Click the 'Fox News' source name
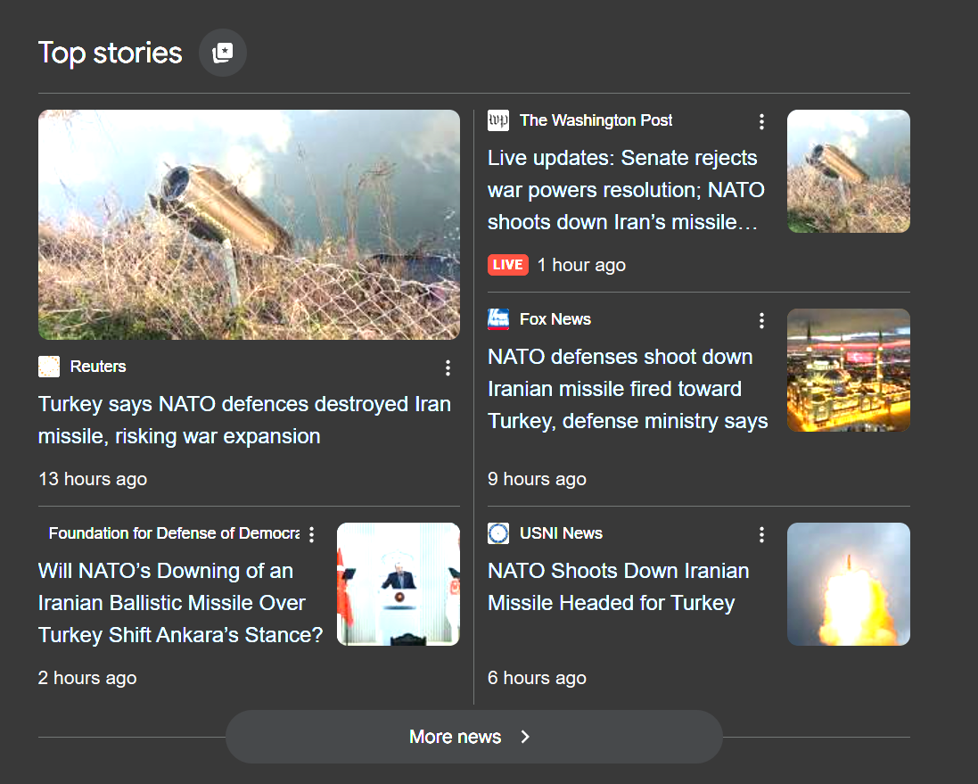Screen dimensions: 978x784 tap(555, 319)
